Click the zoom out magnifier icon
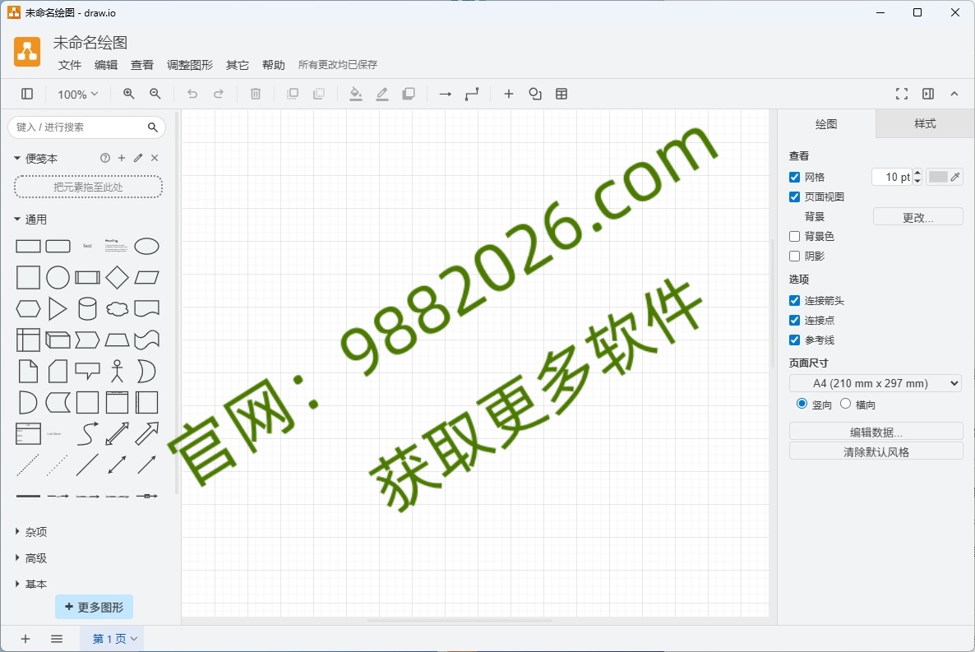 [x=155, y=94]
